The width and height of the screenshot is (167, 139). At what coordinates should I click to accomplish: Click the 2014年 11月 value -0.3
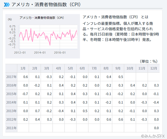[x=144, y=102]
